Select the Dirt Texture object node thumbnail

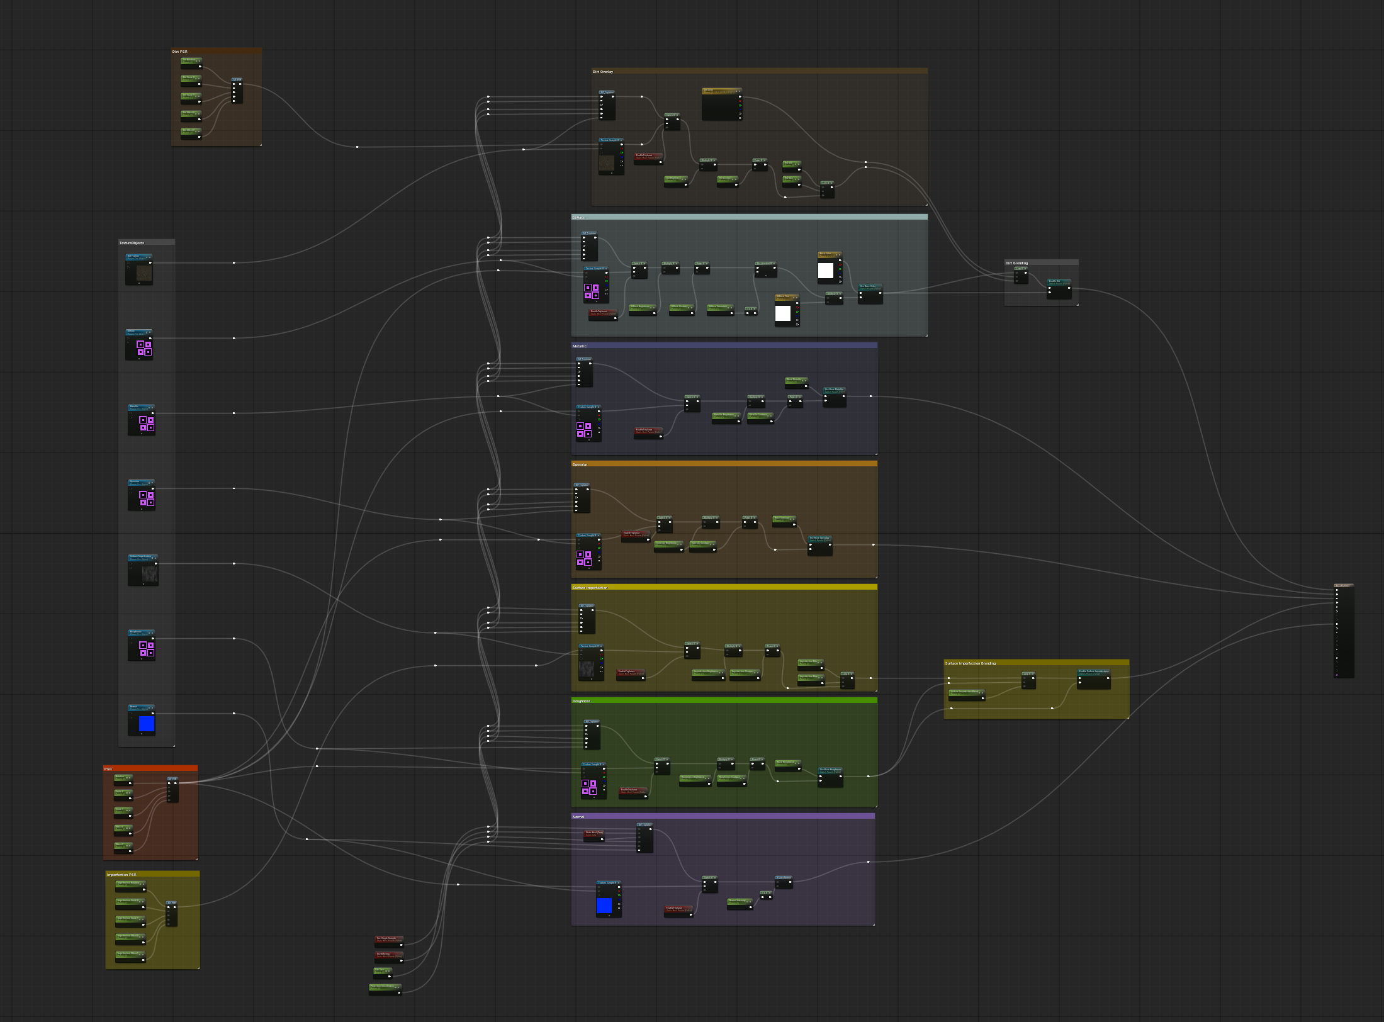pyautogui.click(x=144, y=273)
